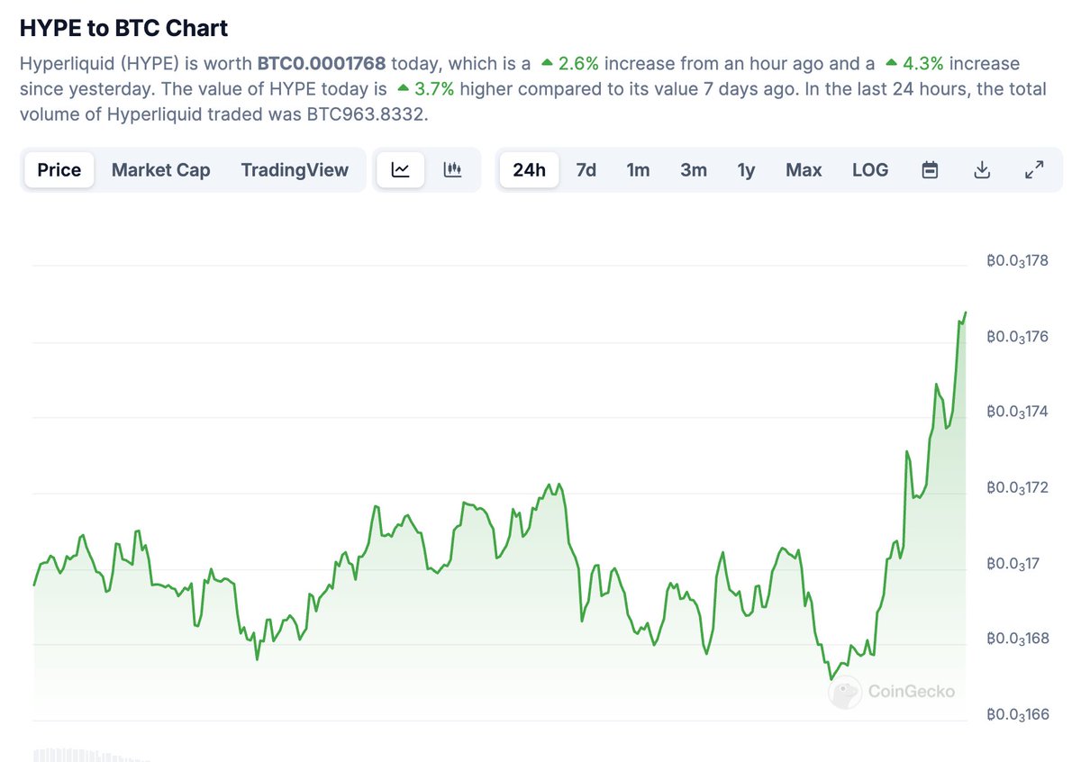Choose the 3m time range

pyautogui.click(x=694, y=169)
